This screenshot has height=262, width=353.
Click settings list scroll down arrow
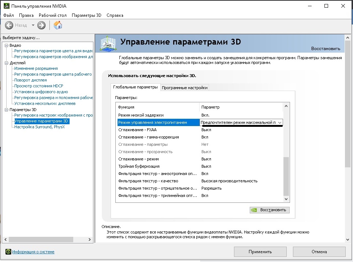[286, 199]
